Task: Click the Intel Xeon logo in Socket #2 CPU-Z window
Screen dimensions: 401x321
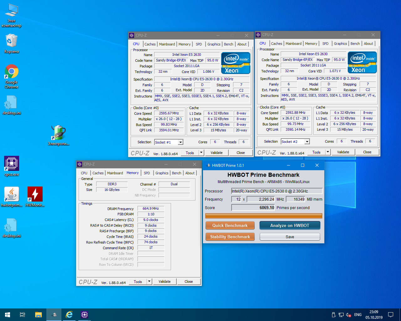Action: point(362,62)
